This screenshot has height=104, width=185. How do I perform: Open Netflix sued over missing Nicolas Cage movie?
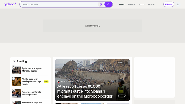pyautogui.click(x=32, y=82)
